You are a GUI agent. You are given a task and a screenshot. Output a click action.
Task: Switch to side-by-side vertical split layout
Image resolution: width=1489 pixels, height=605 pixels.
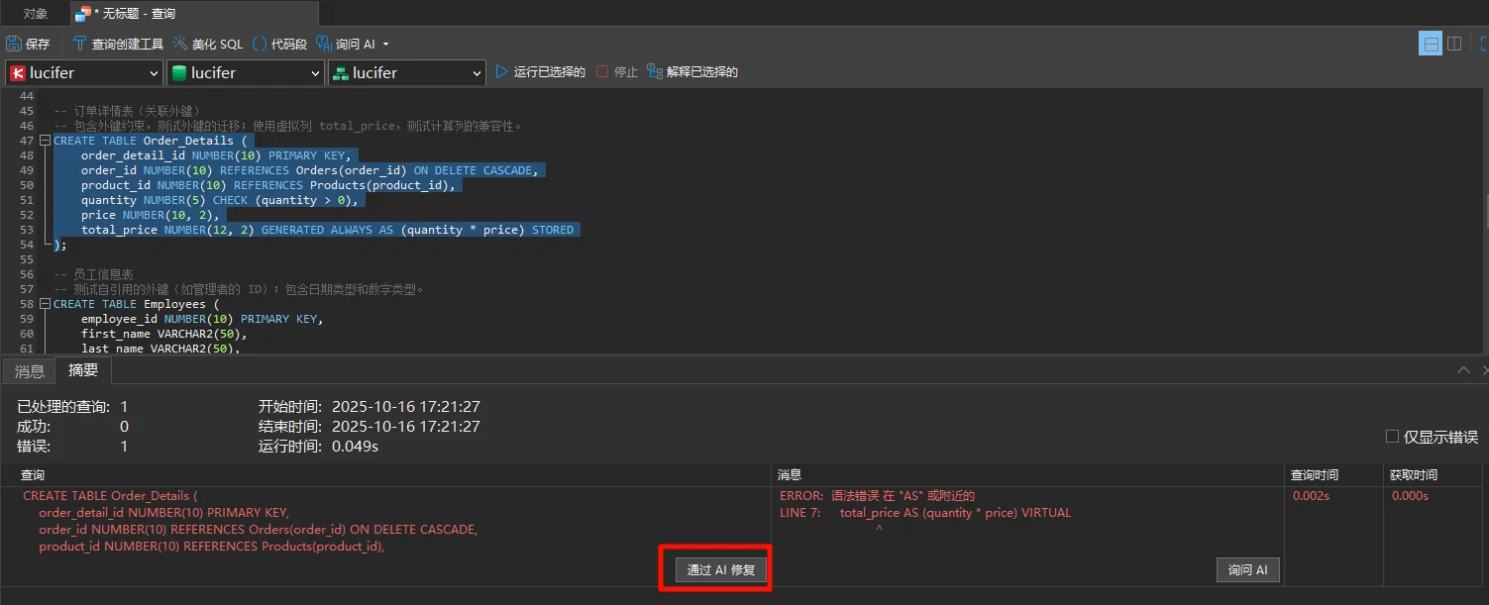coord(1454,44)
